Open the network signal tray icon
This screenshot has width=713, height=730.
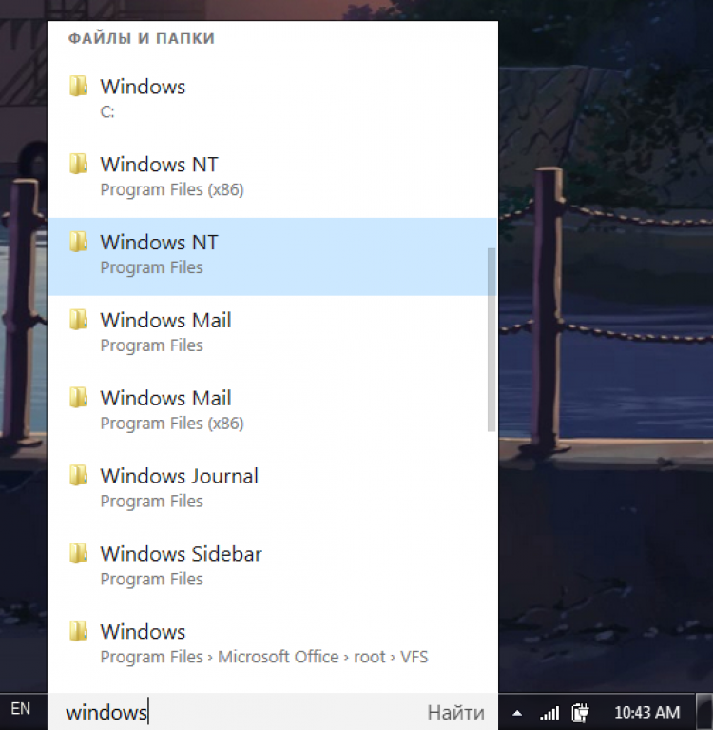pos(549,713)
